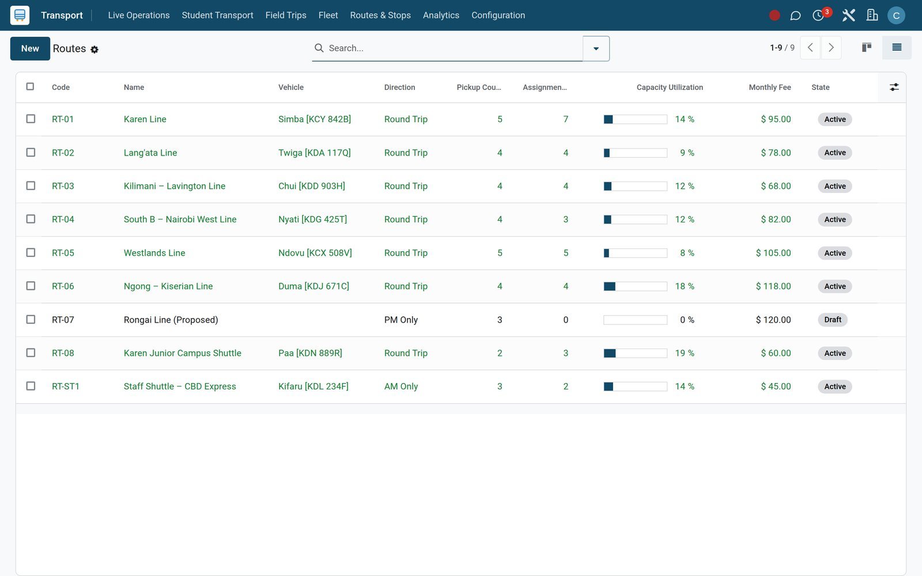Create a New route
922x576 pixels.
pos(30,48)
